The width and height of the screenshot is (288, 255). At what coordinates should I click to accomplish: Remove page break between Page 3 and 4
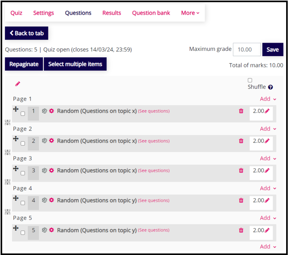tap(7, 182)
